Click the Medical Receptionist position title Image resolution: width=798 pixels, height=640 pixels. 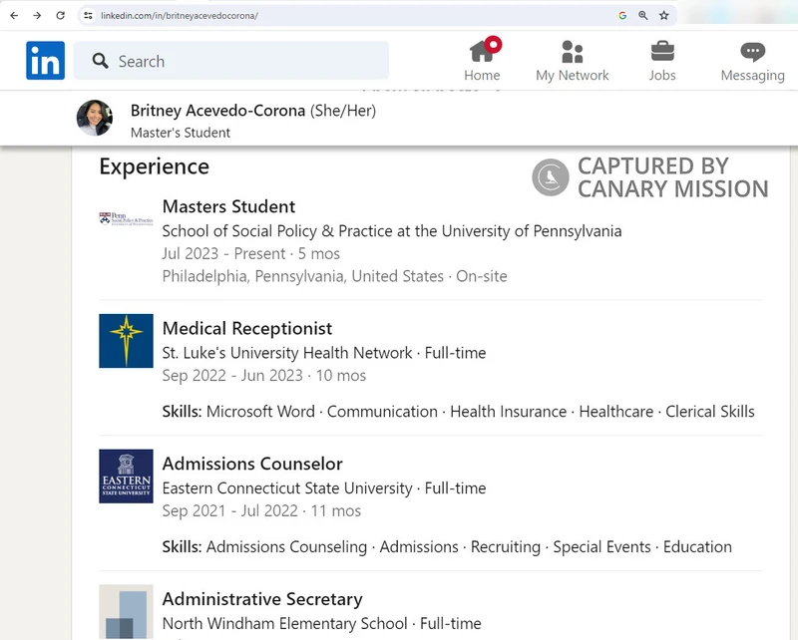pos(246,328)
